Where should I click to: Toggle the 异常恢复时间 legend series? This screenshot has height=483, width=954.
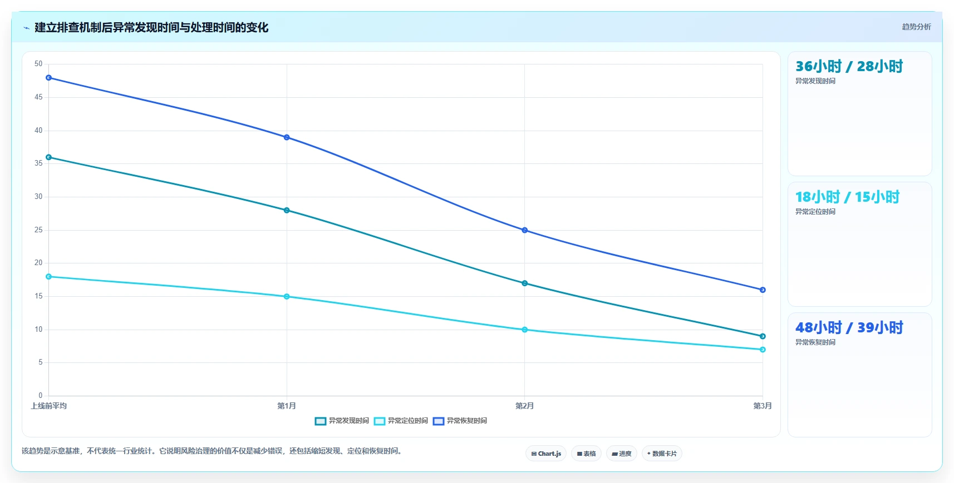pos(460,421)
